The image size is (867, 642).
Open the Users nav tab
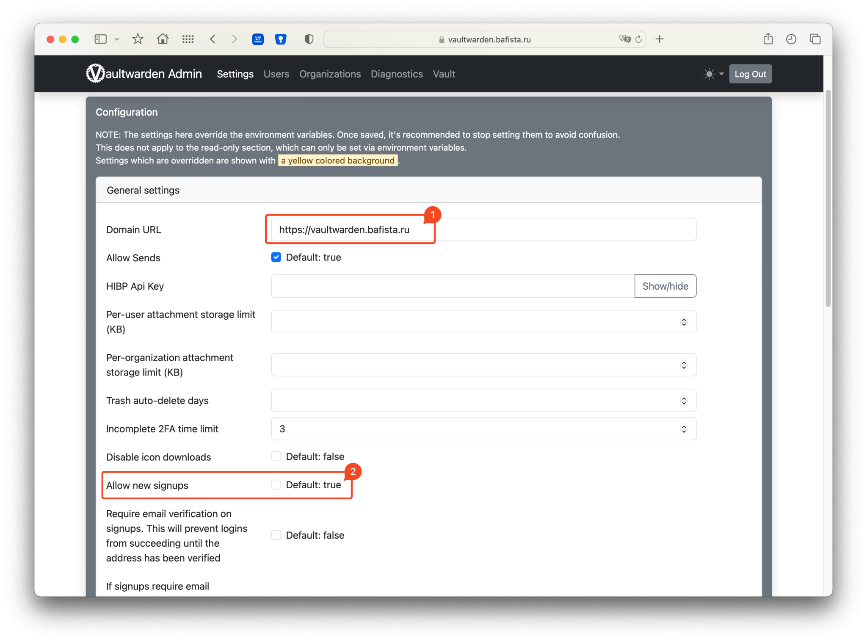pyautogui.click(x=276, y=74)
